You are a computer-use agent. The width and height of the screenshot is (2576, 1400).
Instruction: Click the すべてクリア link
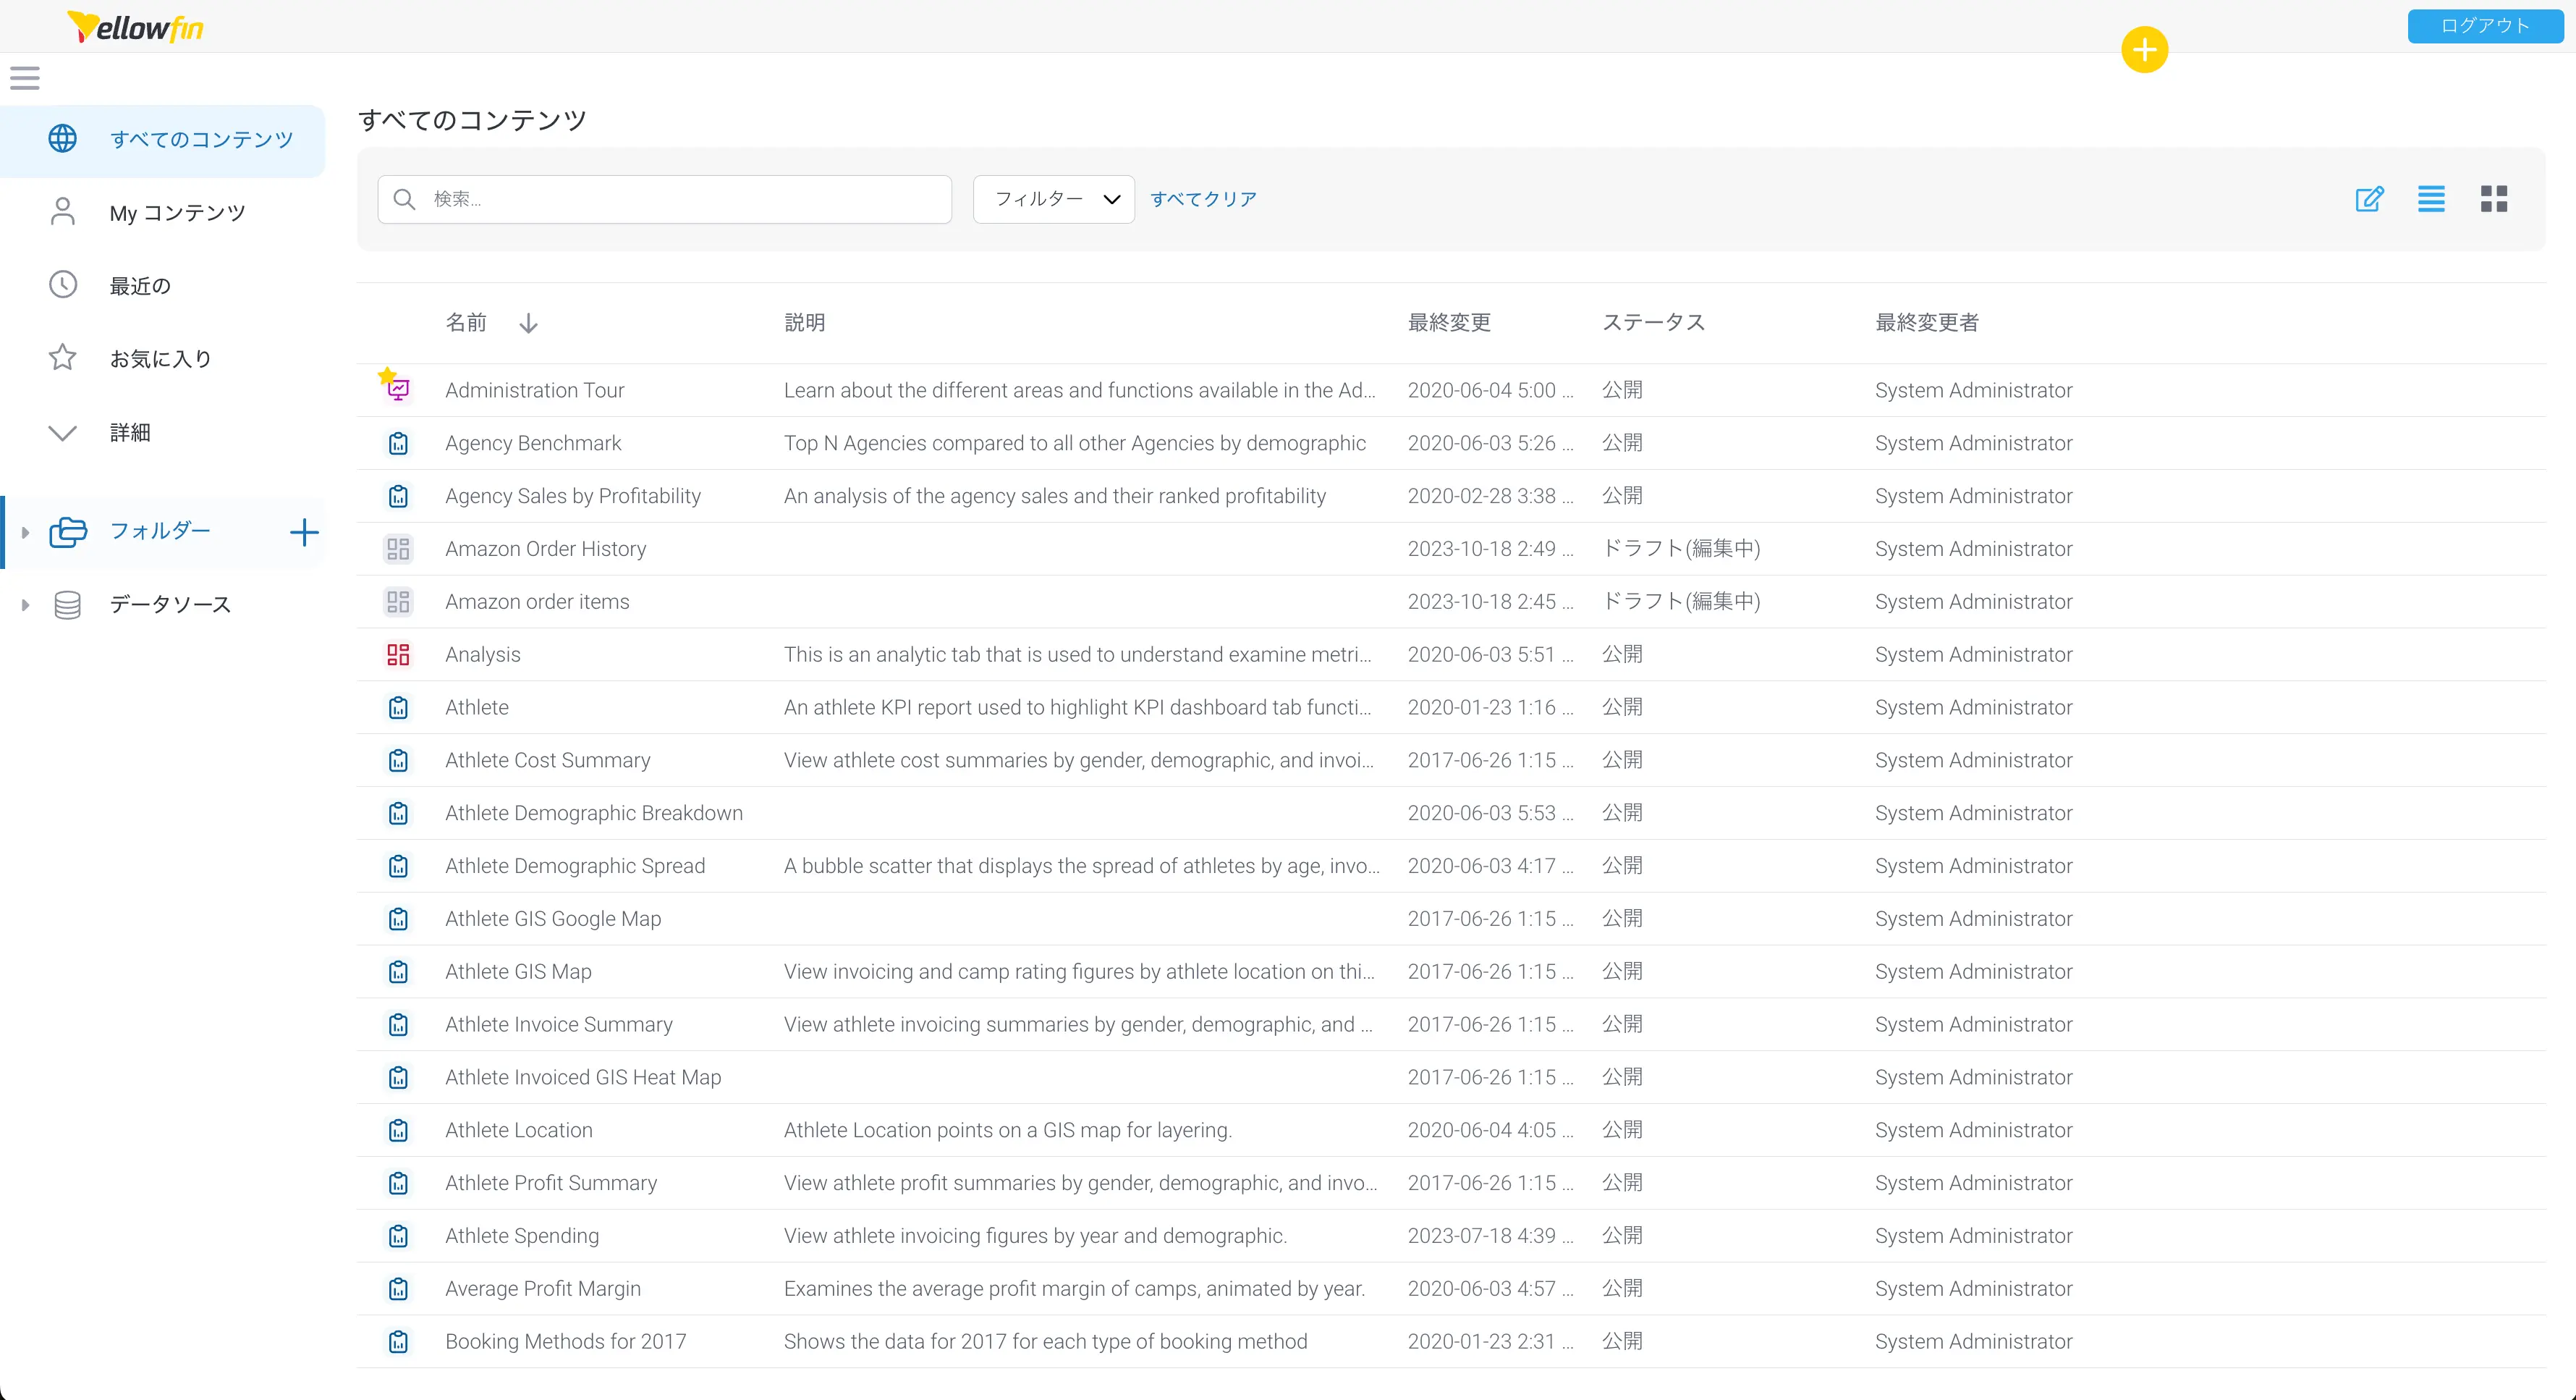coord(1203,199)
